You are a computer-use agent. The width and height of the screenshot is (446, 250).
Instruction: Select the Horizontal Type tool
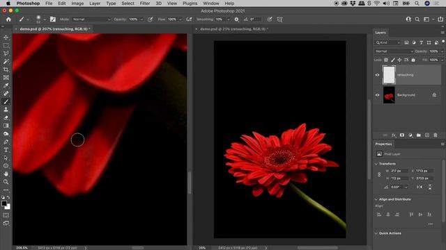6,150
